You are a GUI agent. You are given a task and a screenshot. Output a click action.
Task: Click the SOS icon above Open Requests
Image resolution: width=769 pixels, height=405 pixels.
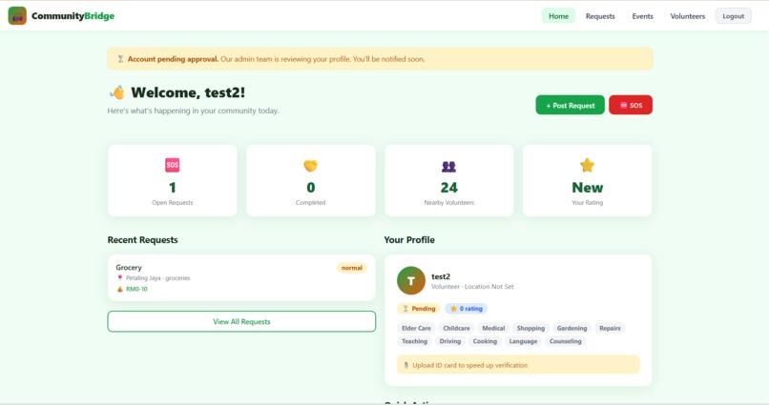(x=172, y=165)
